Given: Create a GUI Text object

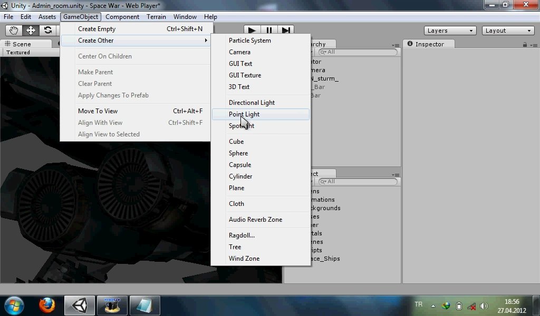Looking at the screenshot, I should pos(261,64).
